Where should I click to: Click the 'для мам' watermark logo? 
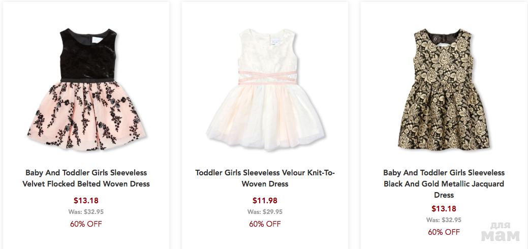(500, 231)
